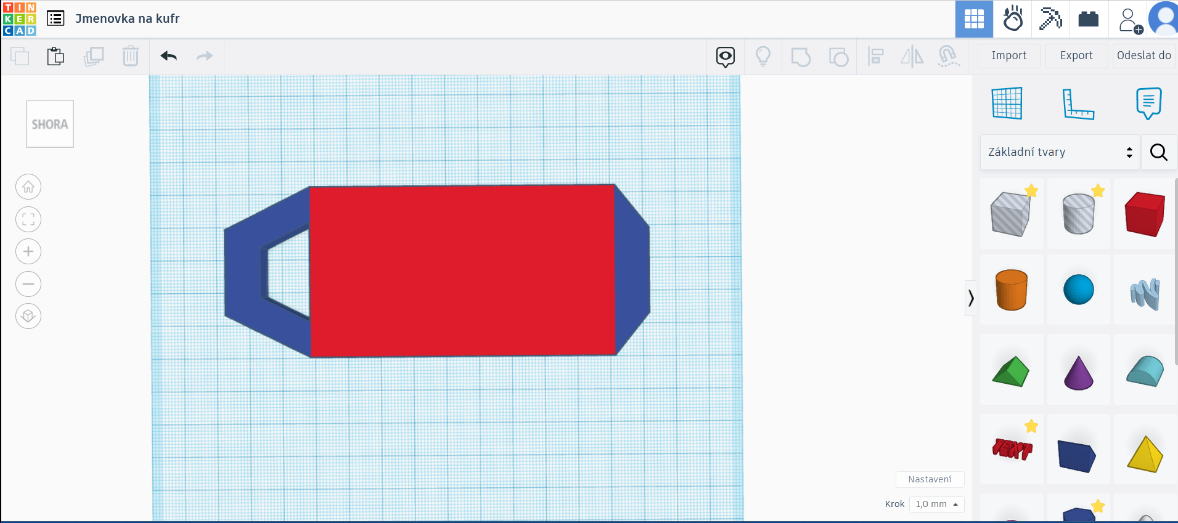
Task: Click the Import button
Action: pos(1008,55)
